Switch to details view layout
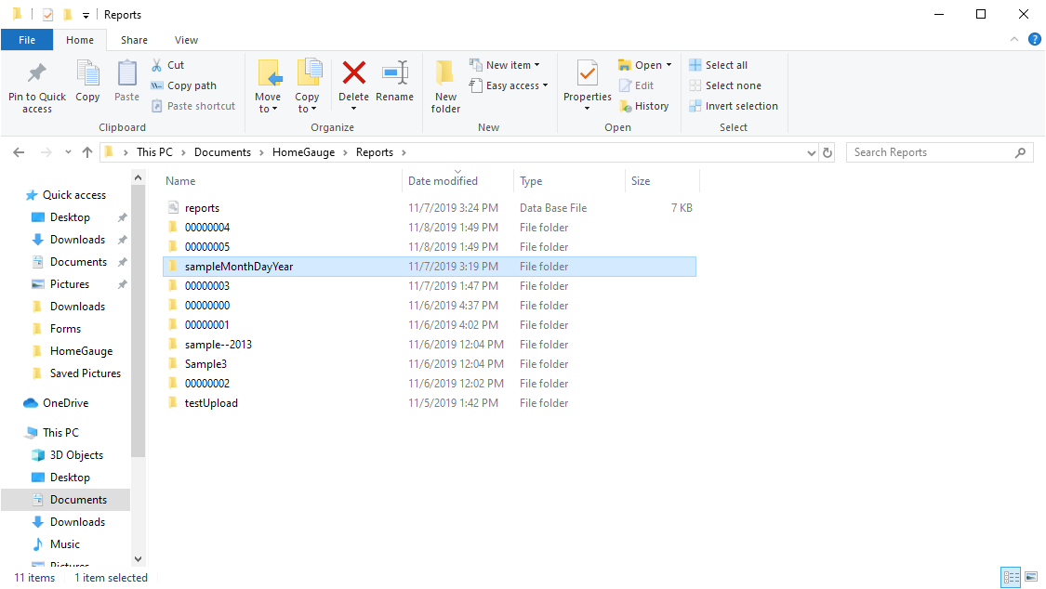 click(x=1011, y=578)
